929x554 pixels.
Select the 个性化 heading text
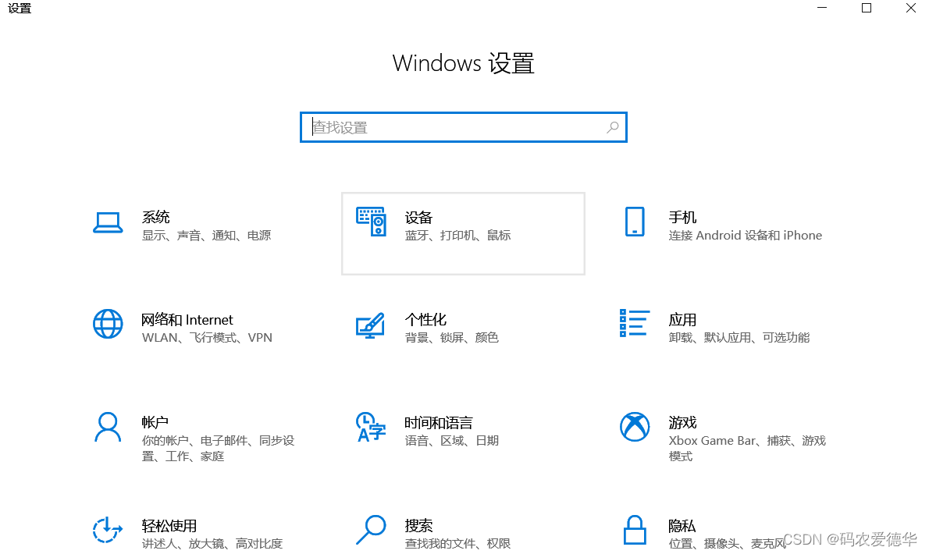click(425, 320)
